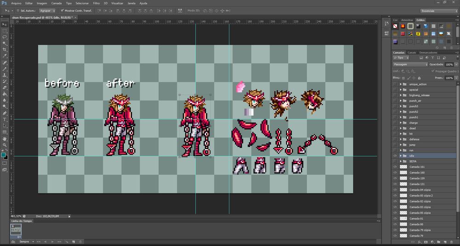
Task: Click the lock all layer icon
Action: click(x=418, y=78)
